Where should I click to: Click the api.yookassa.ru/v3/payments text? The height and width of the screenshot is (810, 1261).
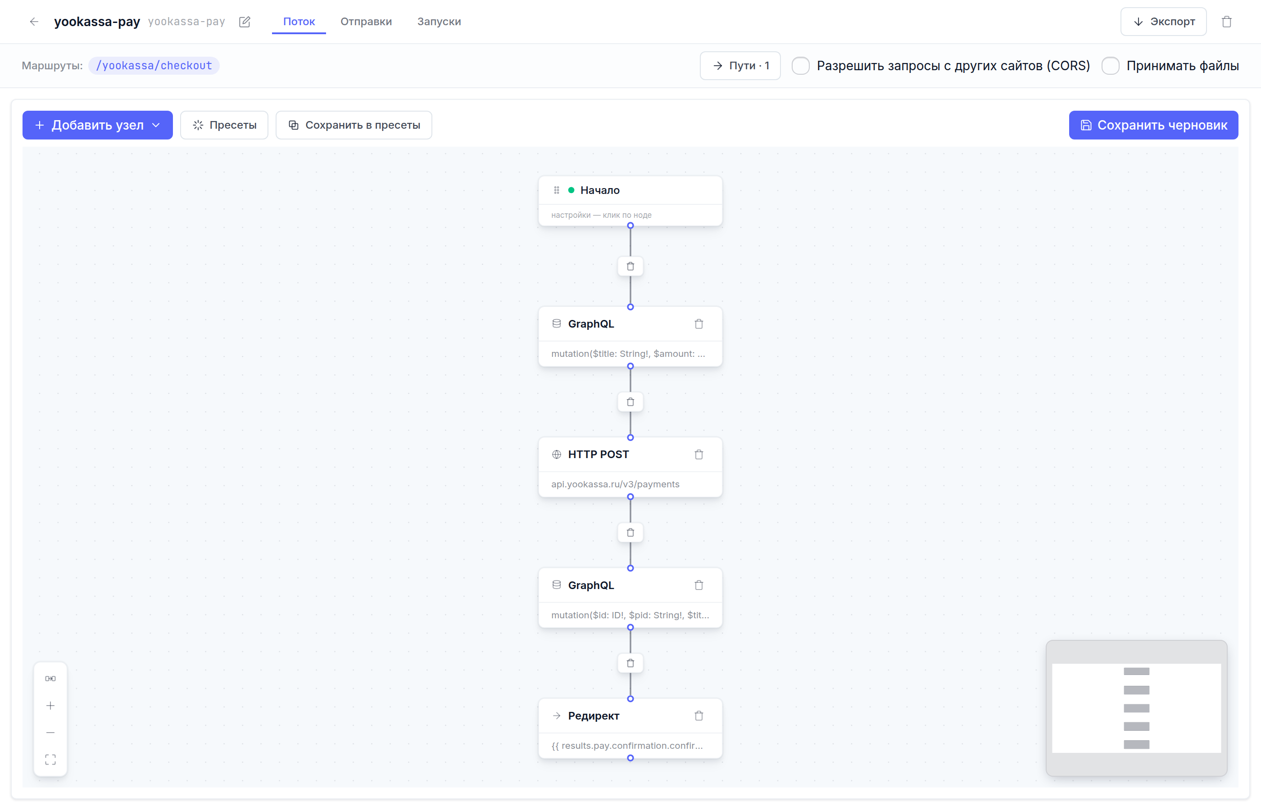(615, 484)
